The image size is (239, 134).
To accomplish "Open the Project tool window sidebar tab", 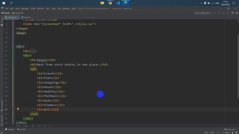I will pos(2,21).
